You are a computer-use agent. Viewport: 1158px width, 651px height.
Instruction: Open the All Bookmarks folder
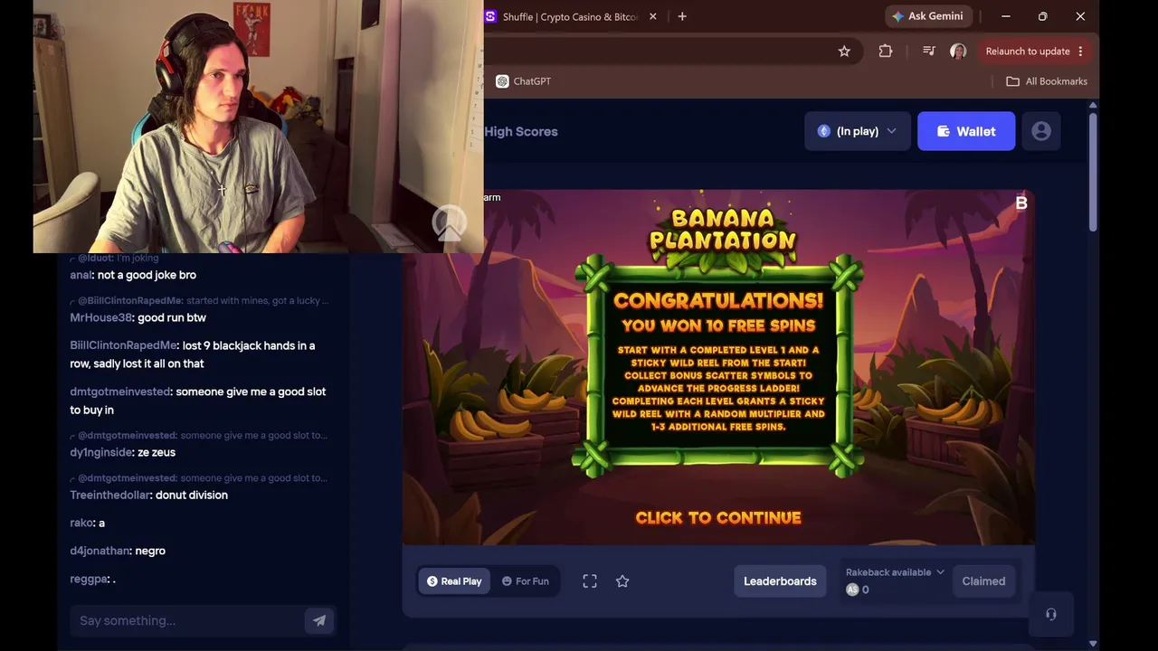1047,81
